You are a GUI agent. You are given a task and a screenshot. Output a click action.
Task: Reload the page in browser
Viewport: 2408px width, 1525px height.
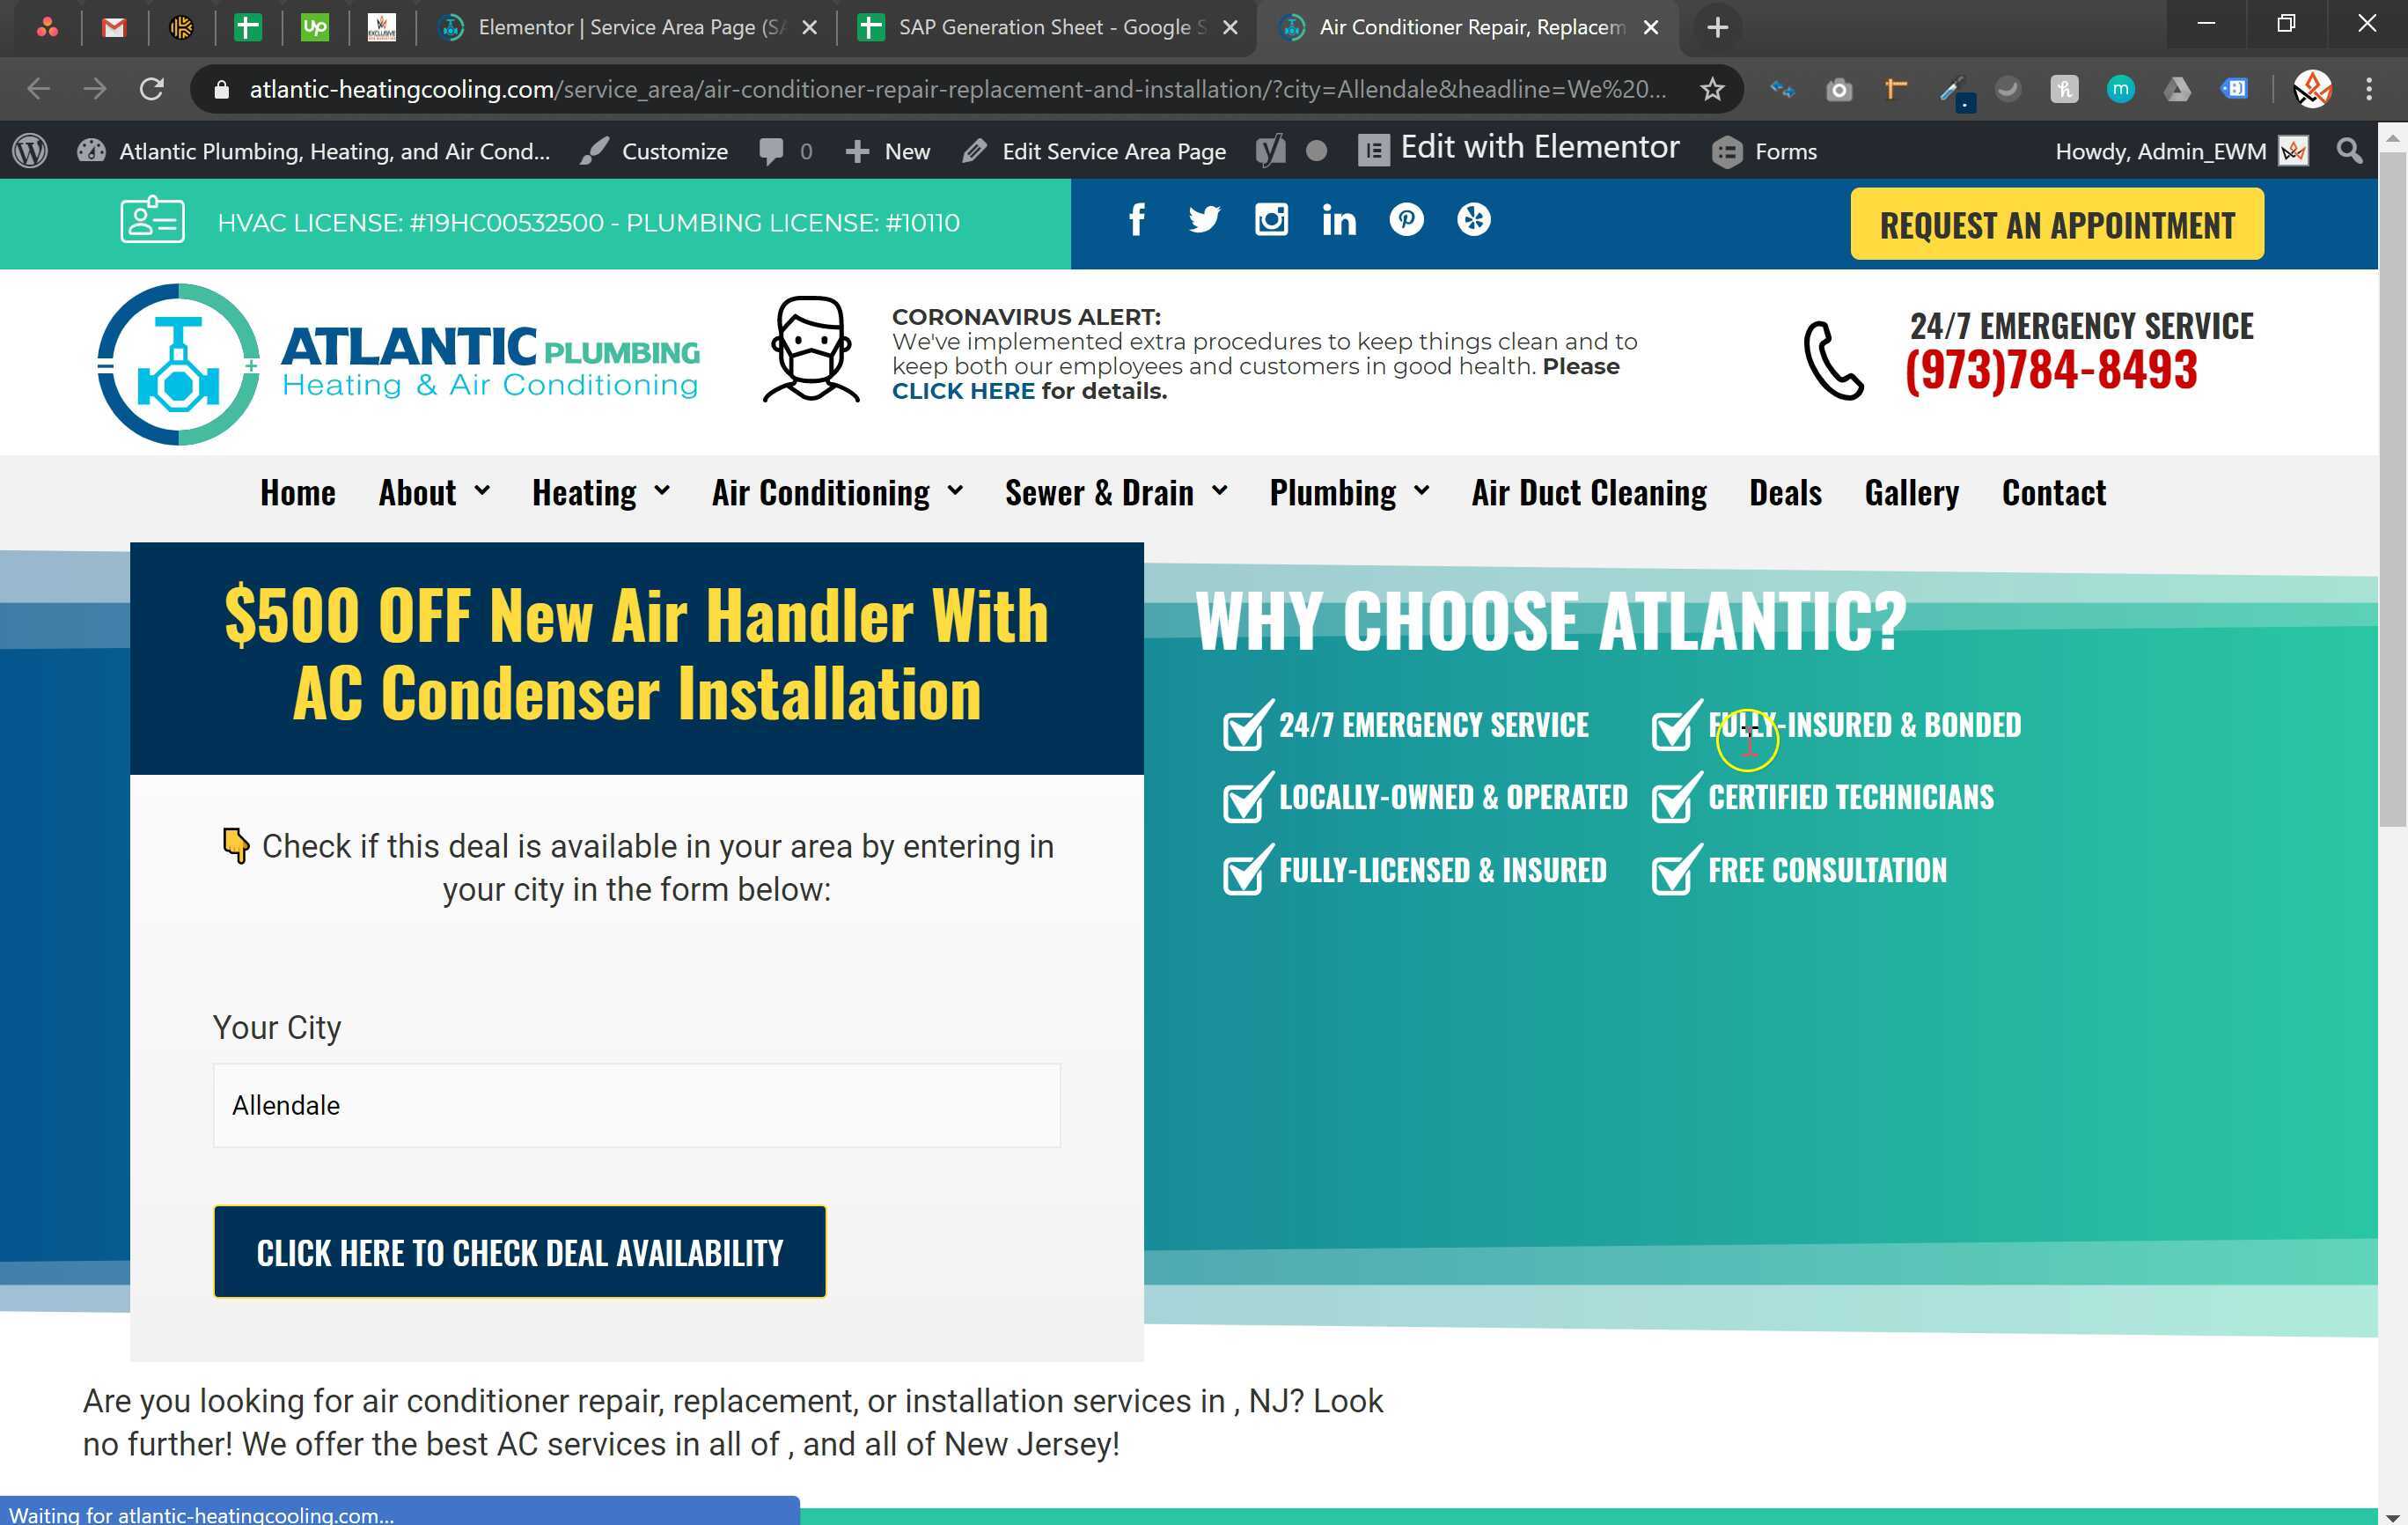(x=151, y=89)
